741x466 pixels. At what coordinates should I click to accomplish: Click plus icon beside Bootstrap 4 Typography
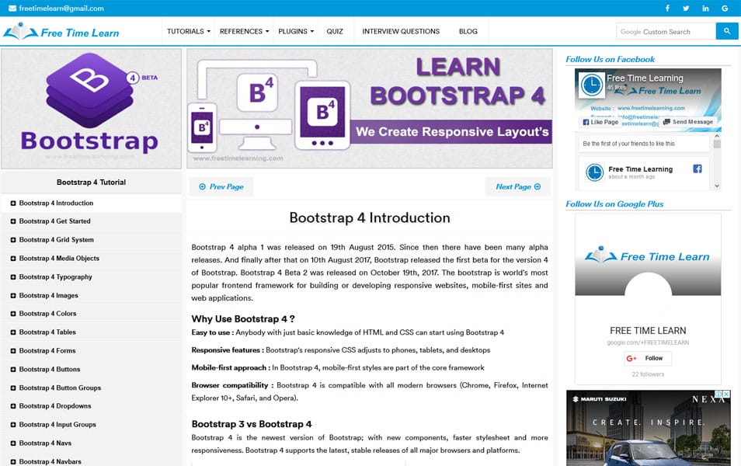(x=13, y=277)
